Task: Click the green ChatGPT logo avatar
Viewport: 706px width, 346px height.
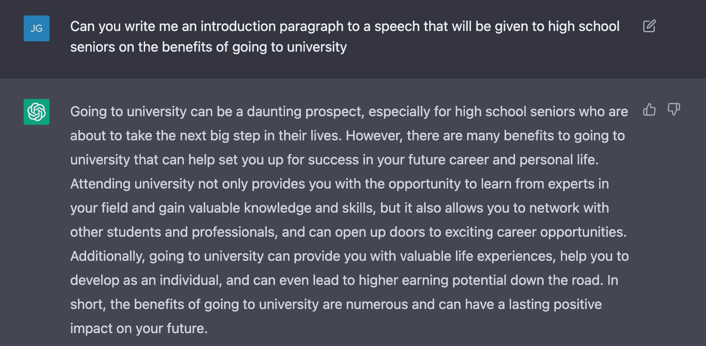Action: [x=37, y=112]
